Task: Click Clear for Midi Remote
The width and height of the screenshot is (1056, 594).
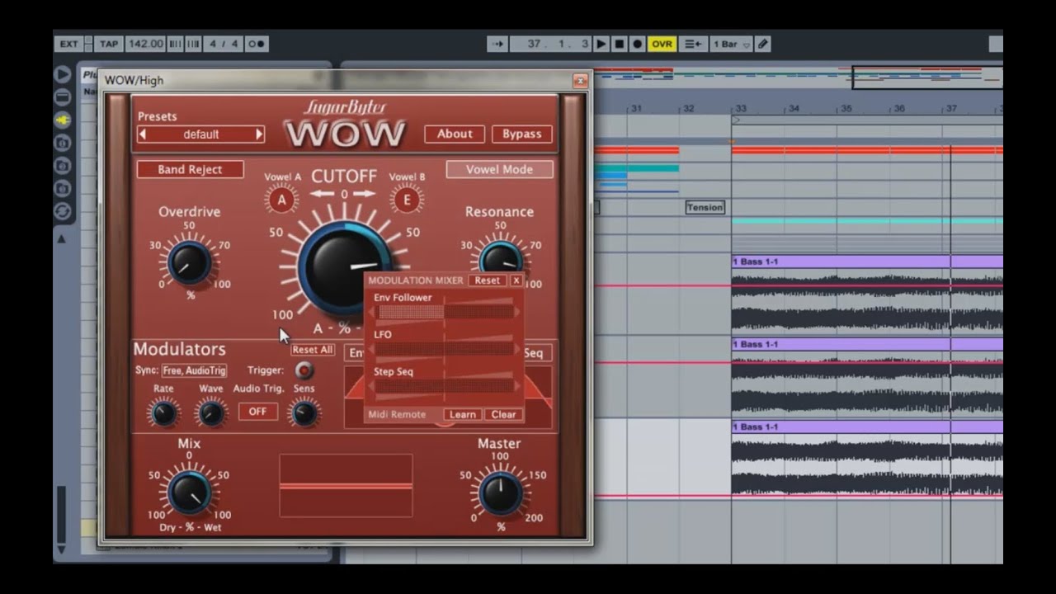Action: (503, 414)
